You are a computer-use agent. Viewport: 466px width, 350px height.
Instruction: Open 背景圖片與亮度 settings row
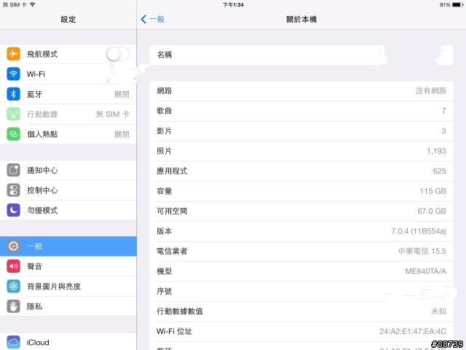68,287
